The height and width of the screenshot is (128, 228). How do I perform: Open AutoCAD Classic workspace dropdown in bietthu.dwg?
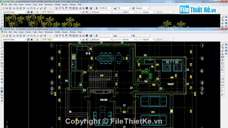tap(14, 39)
